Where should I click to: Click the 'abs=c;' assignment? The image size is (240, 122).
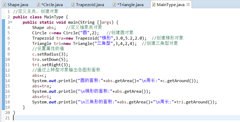[39, 76]
